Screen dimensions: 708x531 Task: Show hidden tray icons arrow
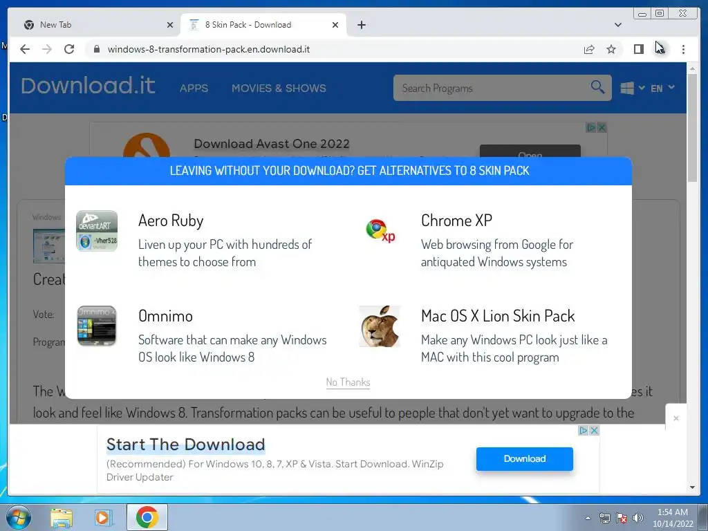[588, 518]
